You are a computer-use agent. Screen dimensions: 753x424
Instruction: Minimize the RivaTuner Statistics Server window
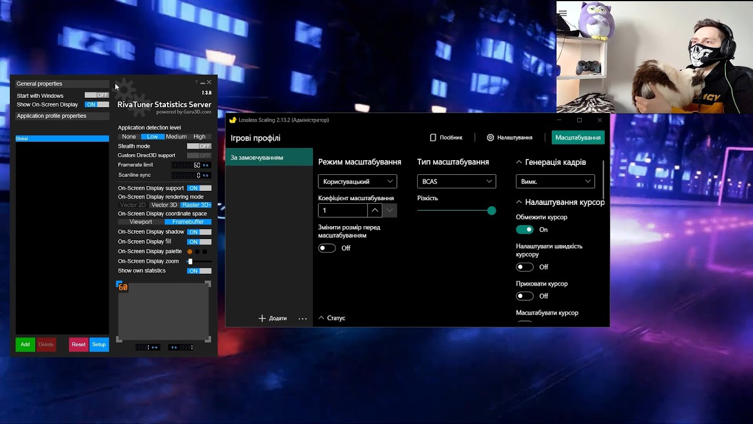coord(202,82)
